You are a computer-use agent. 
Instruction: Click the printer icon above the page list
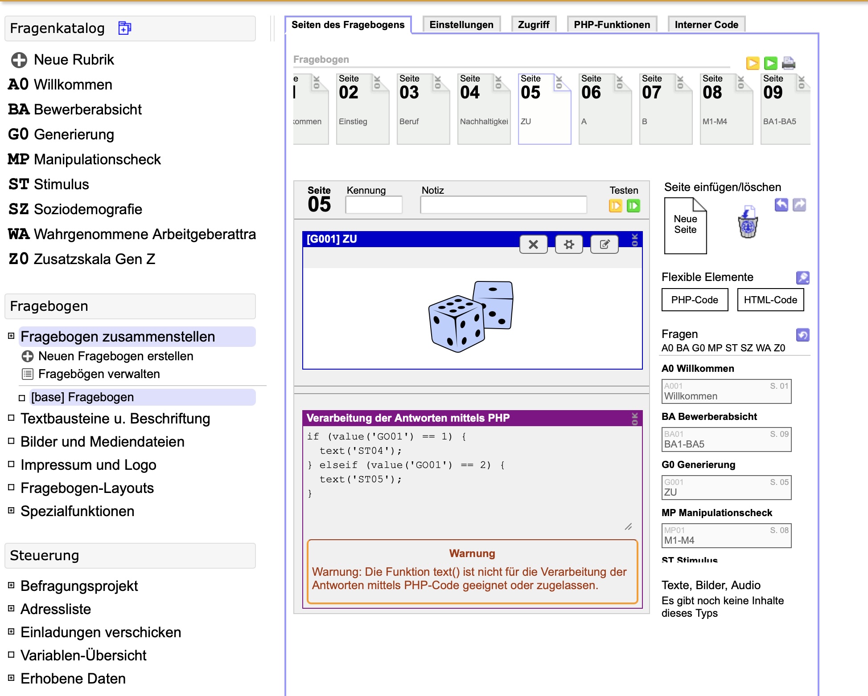coord(788,63)
